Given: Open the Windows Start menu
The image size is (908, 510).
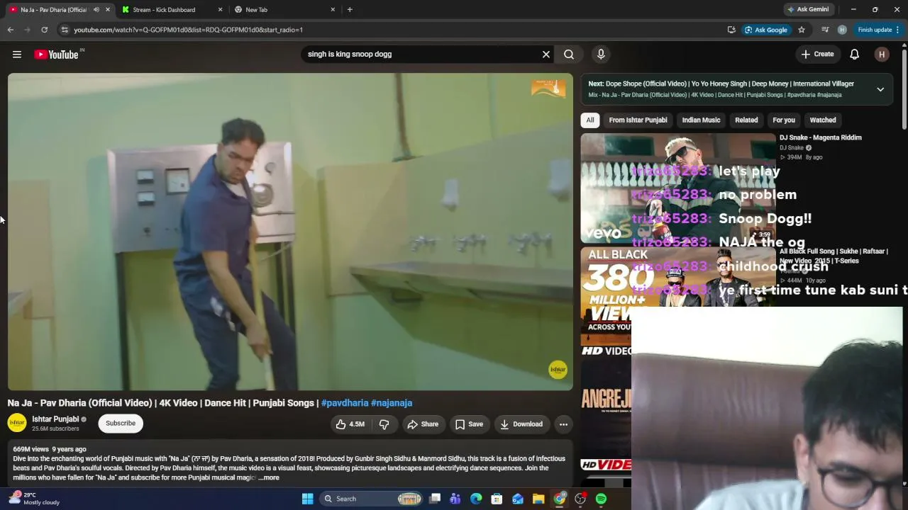Looking at the screenshot, I should point(308,499).
